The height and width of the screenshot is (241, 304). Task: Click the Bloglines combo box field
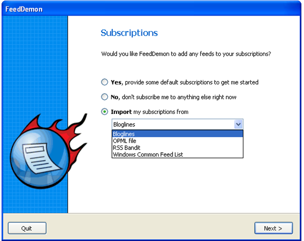pos(178,124)
